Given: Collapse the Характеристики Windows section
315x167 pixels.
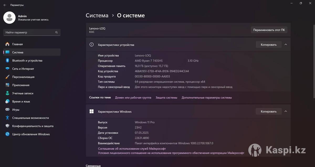Looking at the screenshot, I should 286,111.
